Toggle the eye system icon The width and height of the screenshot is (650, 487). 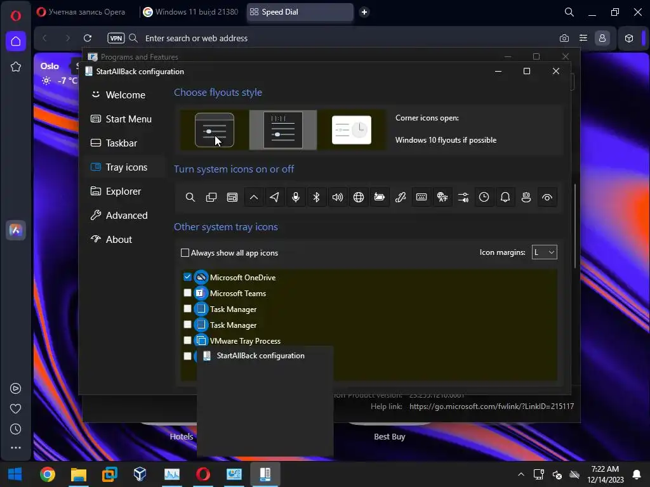(547, 197)
